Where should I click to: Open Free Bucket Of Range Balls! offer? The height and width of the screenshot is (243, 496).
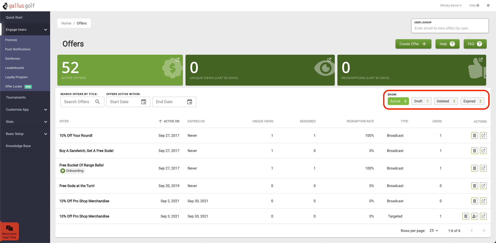483,168
